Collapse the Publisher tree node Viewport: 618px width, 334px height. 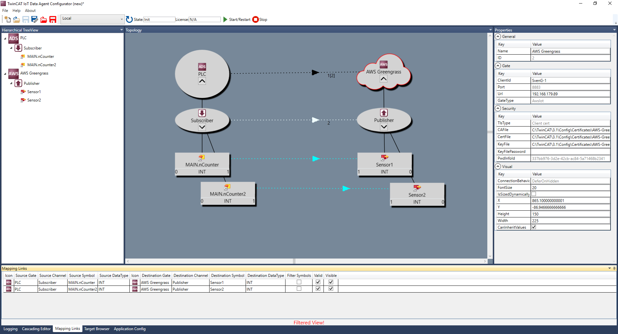coord(11,83)
